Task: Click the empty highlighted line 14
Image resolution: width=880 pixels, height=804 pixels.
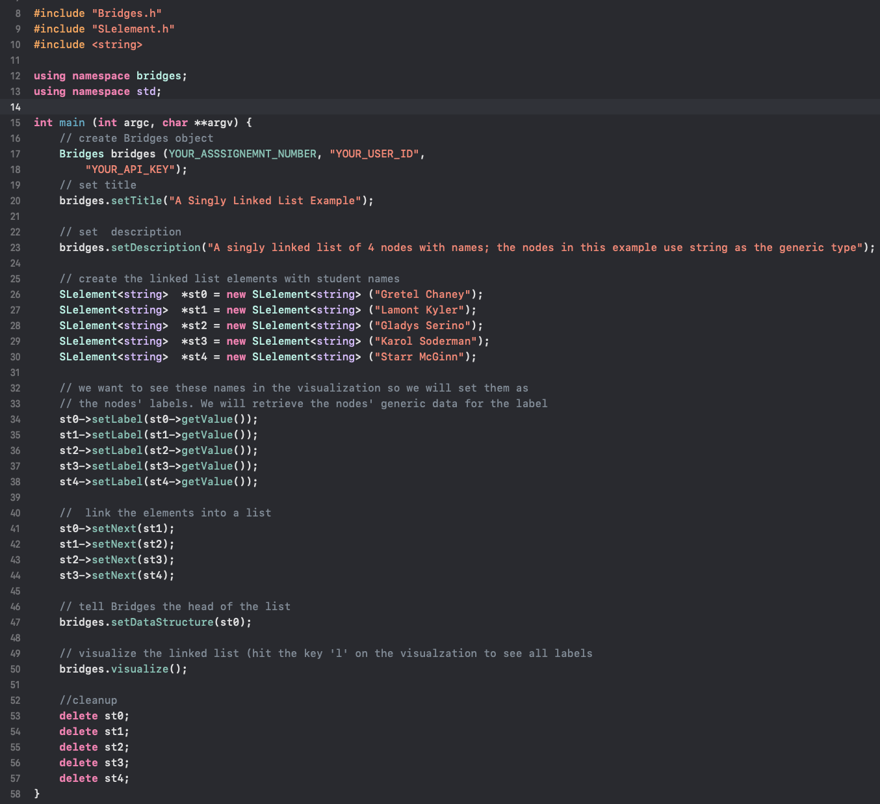Action: (x=440, y=107)
